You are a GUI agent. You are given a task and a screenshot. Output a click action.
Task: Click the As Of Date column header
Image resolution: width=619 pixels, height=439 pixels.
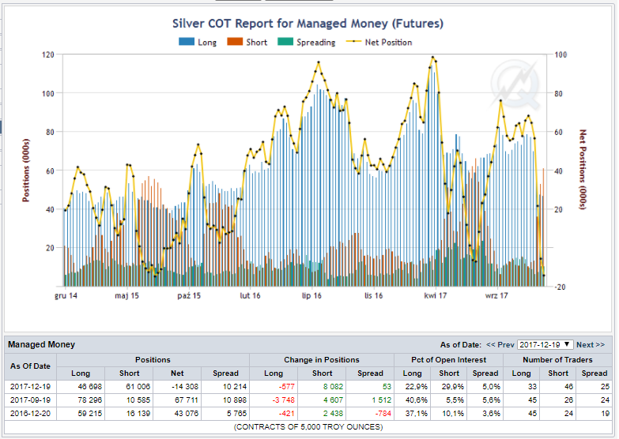[30, 366]
